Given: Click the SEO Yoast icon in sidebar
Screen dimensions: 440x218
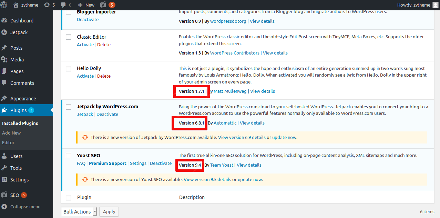Looking at the screenshot, I should click(x=4, y=195).
